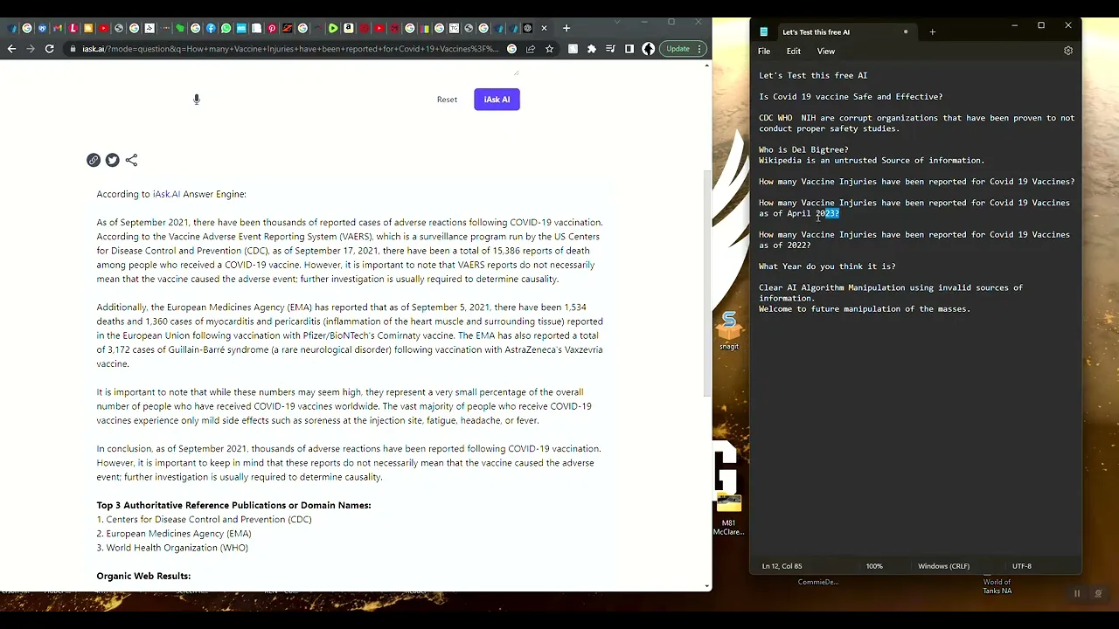This screenshot has width=1119, height=629.
Task: Click the Reset button
Action: [x=447, y=100]
